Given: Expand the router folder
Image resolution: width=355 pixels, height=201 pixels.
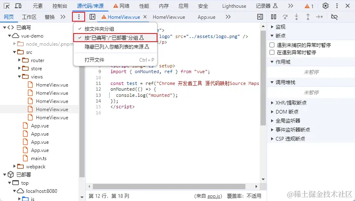Looking at the screenshot, I should click(20, 60).
